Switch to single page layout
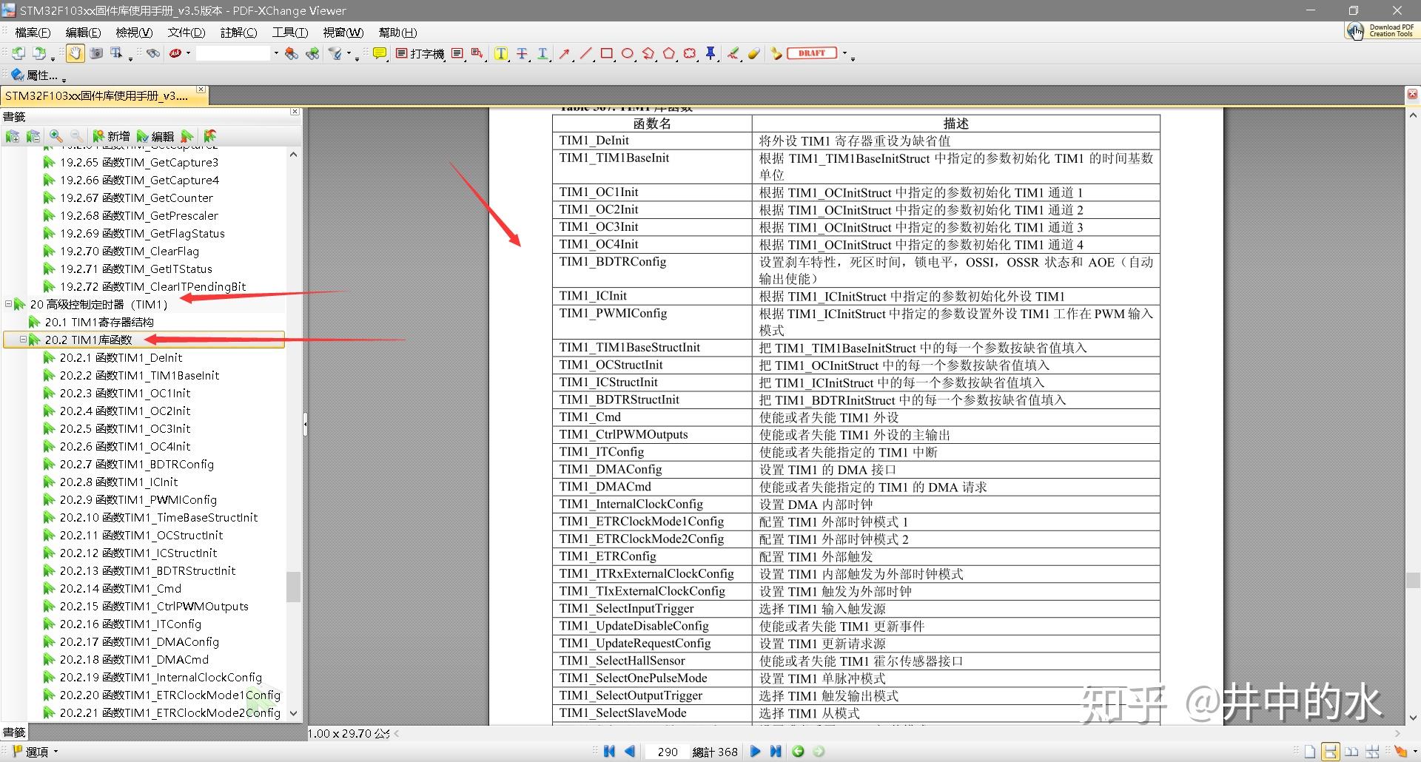 click(1310, 752)
